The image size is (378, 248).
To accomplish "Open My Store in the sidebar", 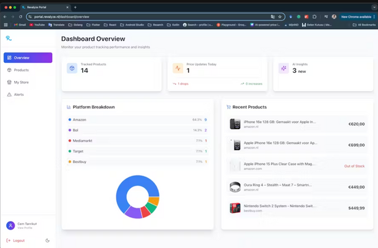I will 28,82.
